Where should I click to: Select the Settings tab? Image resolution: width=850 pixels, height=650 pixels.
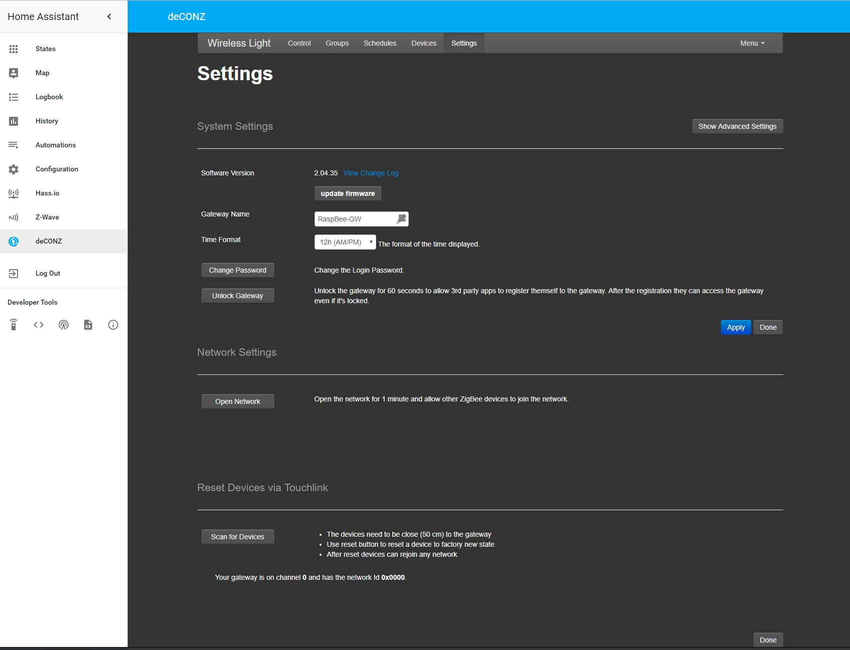pos(464,43)
